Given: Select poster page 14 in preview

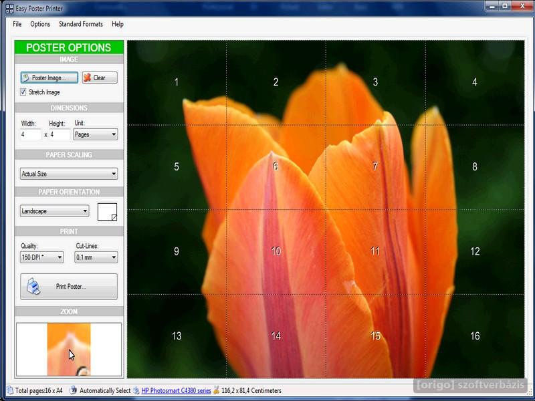Looking at the screenshot, I should tap(276, 336).
